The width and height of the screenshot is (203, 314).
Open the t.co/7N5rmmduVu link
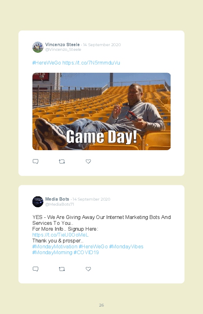(91, 63)
